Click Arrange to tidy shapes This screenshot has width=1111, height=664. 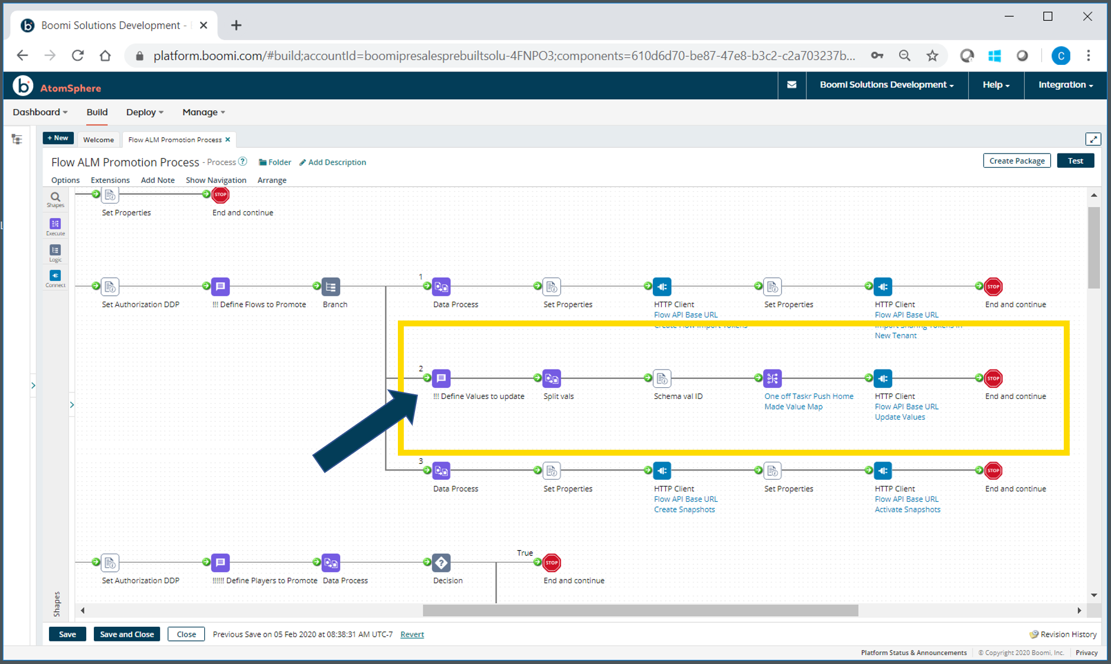click(272, 180)
